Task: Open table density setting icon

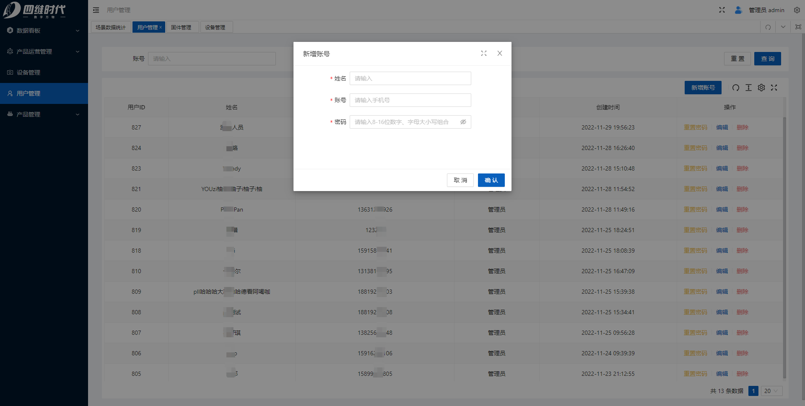Action: pos(748,88)
